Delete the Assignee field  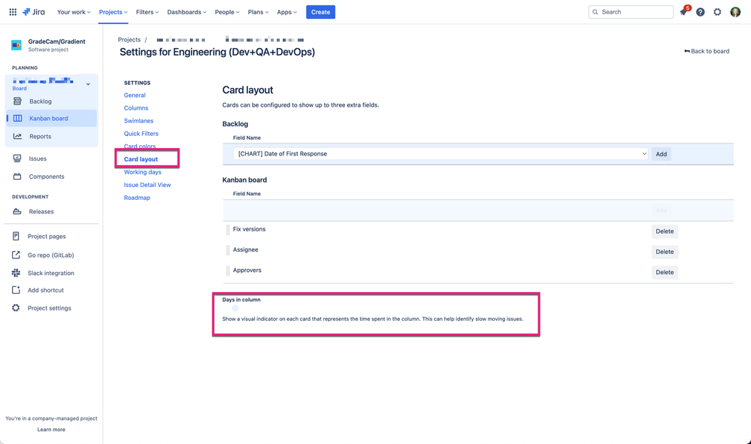pyautogui.click(x=665, y=252)
